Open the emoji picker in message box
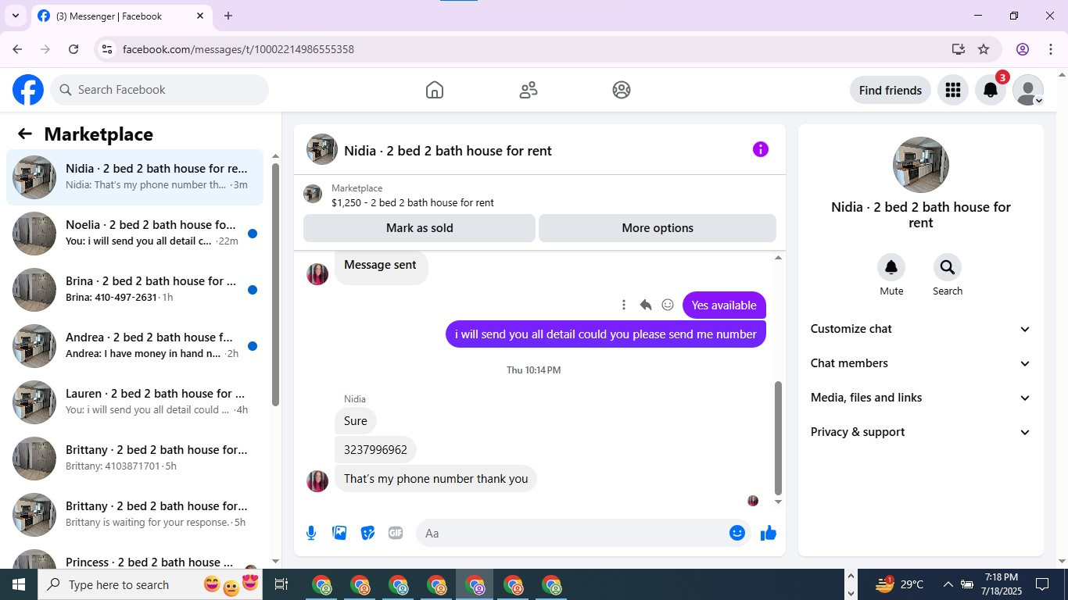 tap(736, 533)
